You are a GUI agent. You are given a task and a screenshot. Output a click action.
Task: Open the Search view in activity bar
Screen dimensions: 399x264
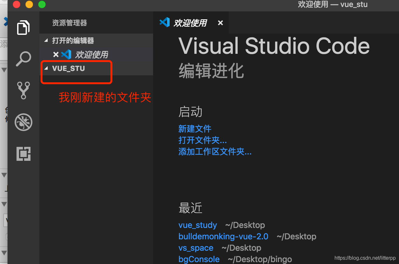pyautogui.click(x=24, y=59)
